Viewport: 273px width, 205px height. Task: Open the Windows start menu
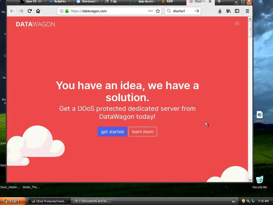click(x=13, y=201)
